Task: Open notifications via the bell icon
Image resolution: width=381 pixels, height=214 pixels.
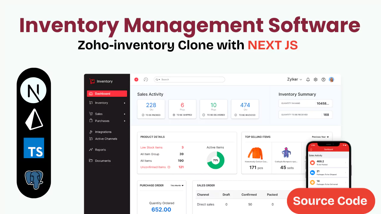Action: [x=308, y=79]
